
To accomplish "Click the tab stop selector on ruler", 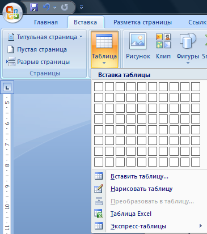I will pyautogui.click(x=7, y=87).
